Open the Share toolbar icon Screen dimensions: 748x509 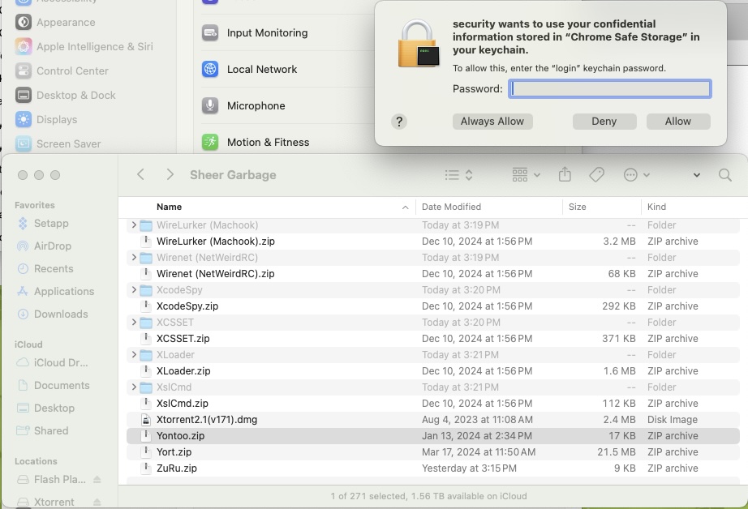click(565, 175)
